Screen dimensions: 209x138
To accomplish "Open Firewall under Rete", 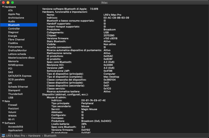I will click(13, 105).
